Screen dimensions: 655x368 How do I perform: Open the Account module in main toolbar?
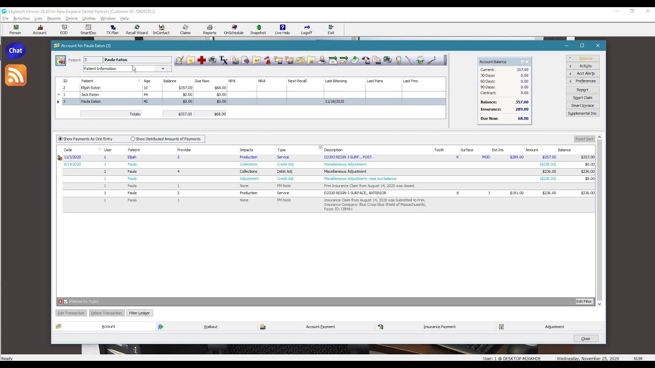tap(39, 30)
